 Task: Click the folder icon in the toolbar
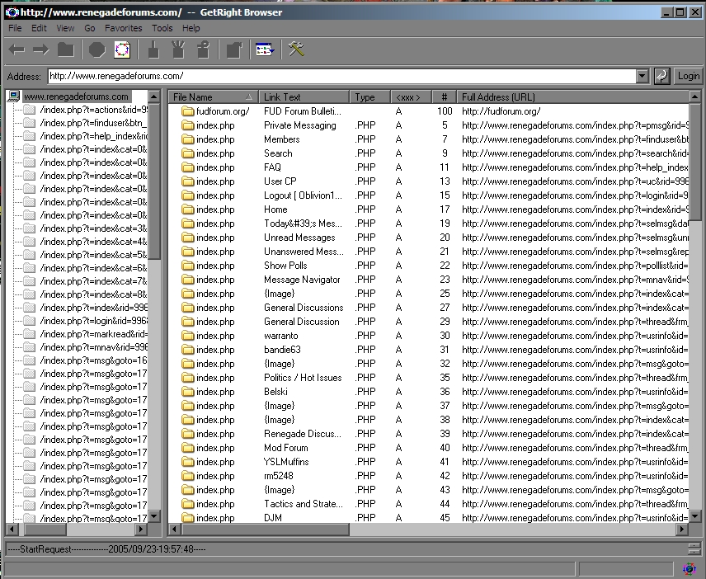click(x=66, y=50)
